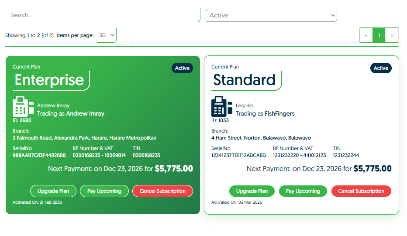Image resolution: width=407 pixels, height=236 pixels.
Task: Click the fiscal device icon on Standard card
Action: pyautogui.click(x=222, y=106)
